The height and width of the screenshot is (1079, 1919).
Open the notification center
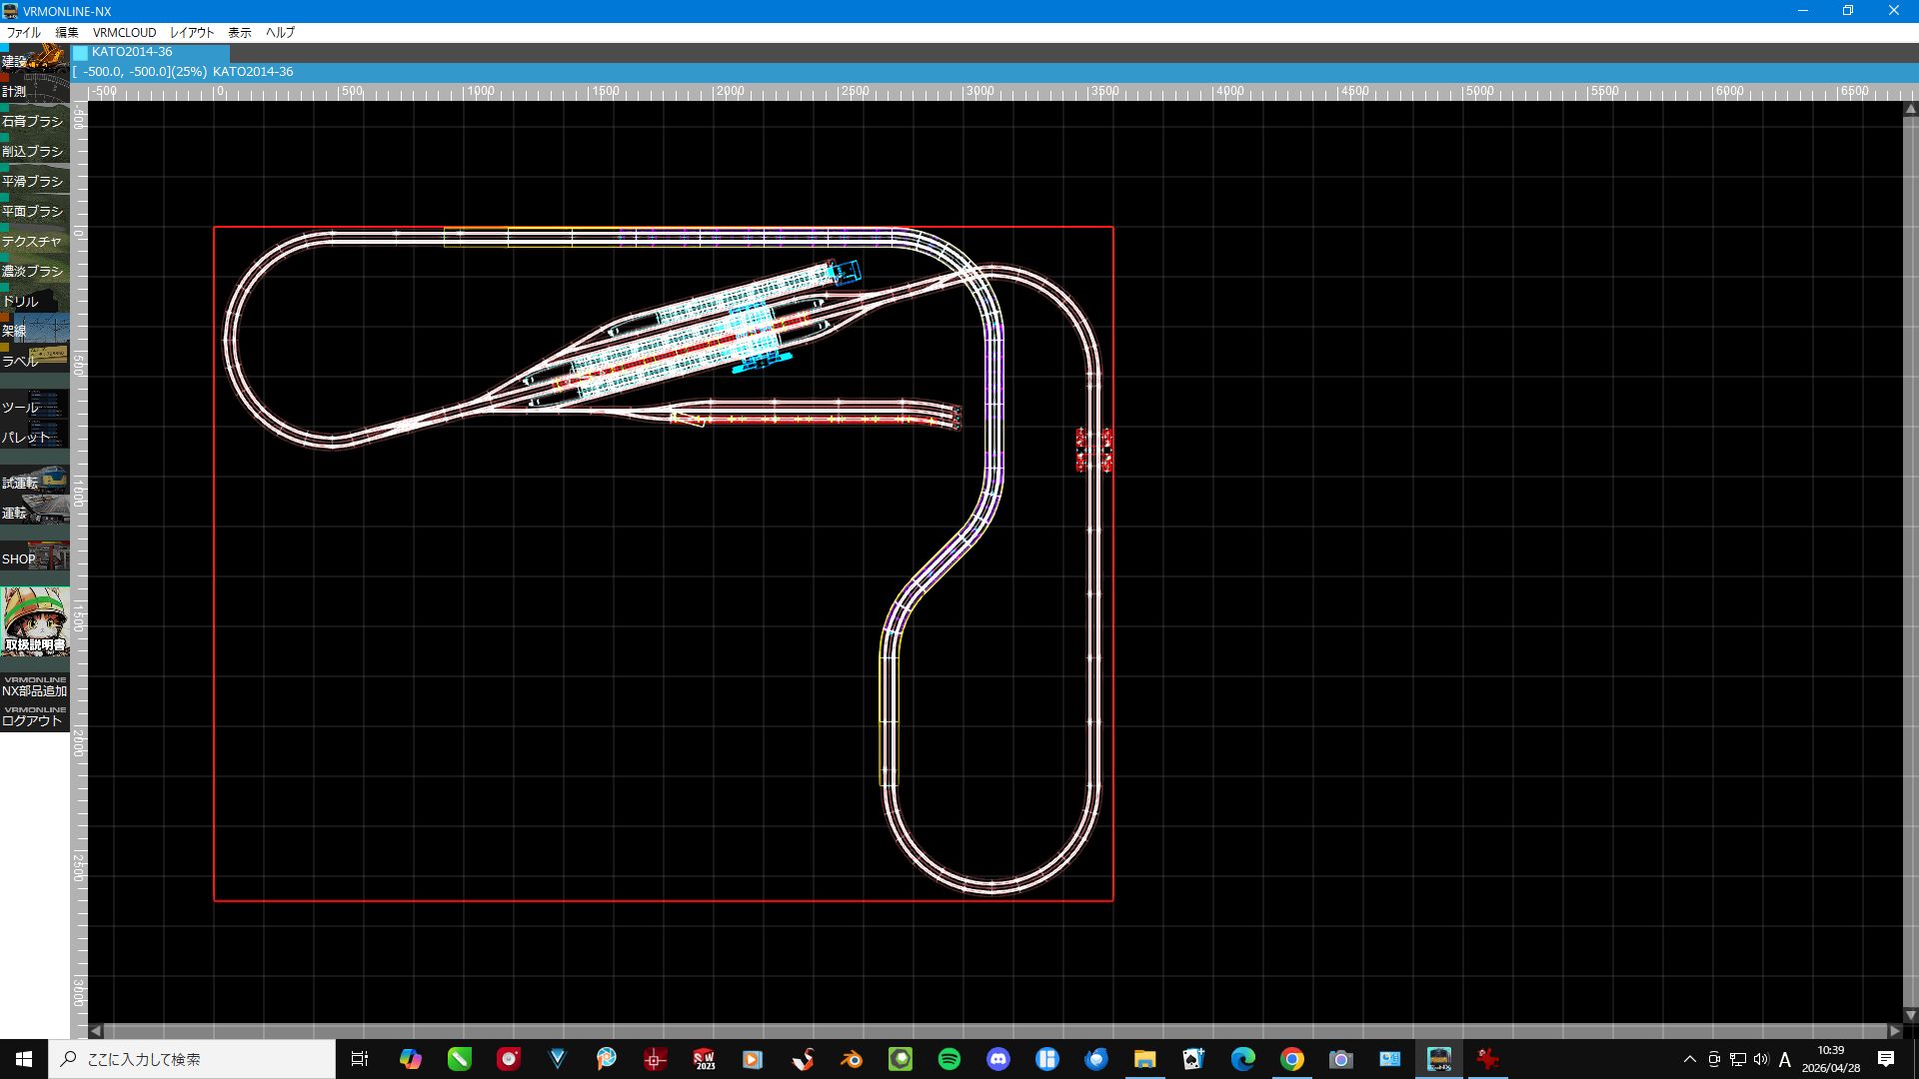coord(1886,1059)
